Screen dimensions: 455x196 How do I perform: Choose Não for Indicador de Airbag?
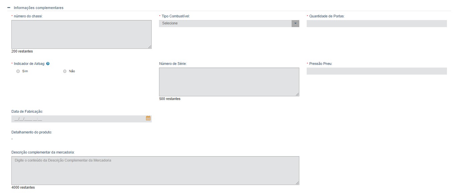[65, 71]
